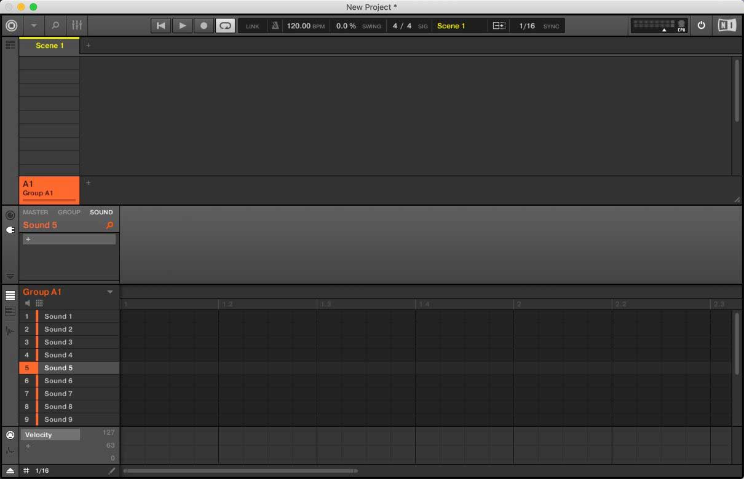Viewport: 744px width, 479px height.
Task: Show the MIDI control lane icon
Action: 10,435
